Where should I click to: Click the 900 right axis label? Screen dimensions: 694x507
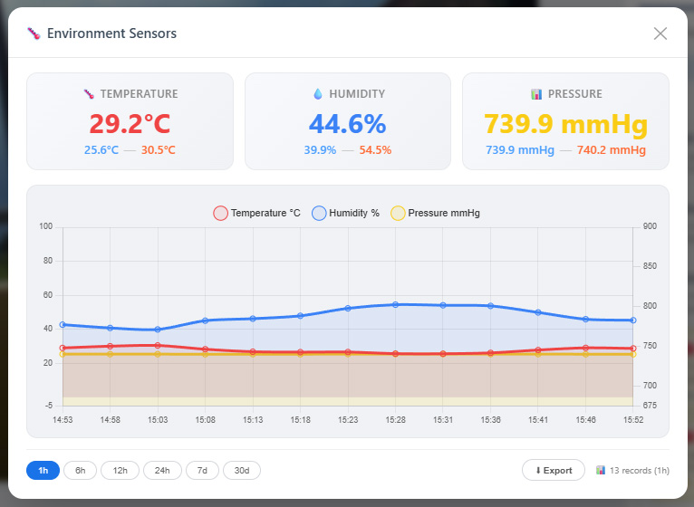(x=650, y=226)
